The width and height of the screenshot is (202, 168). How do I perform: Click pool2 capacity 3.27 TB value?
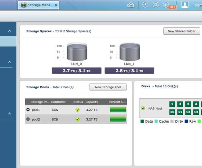point(92,120)
